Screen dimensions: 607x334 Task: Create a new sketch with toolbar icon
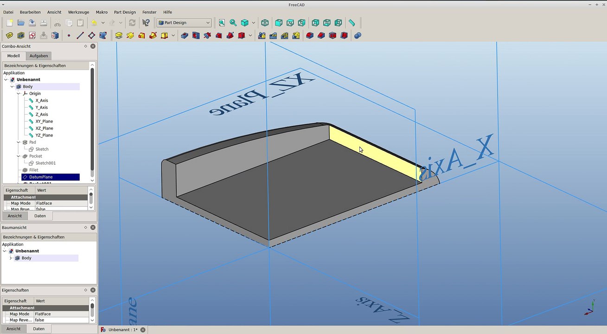pos(32,35)
